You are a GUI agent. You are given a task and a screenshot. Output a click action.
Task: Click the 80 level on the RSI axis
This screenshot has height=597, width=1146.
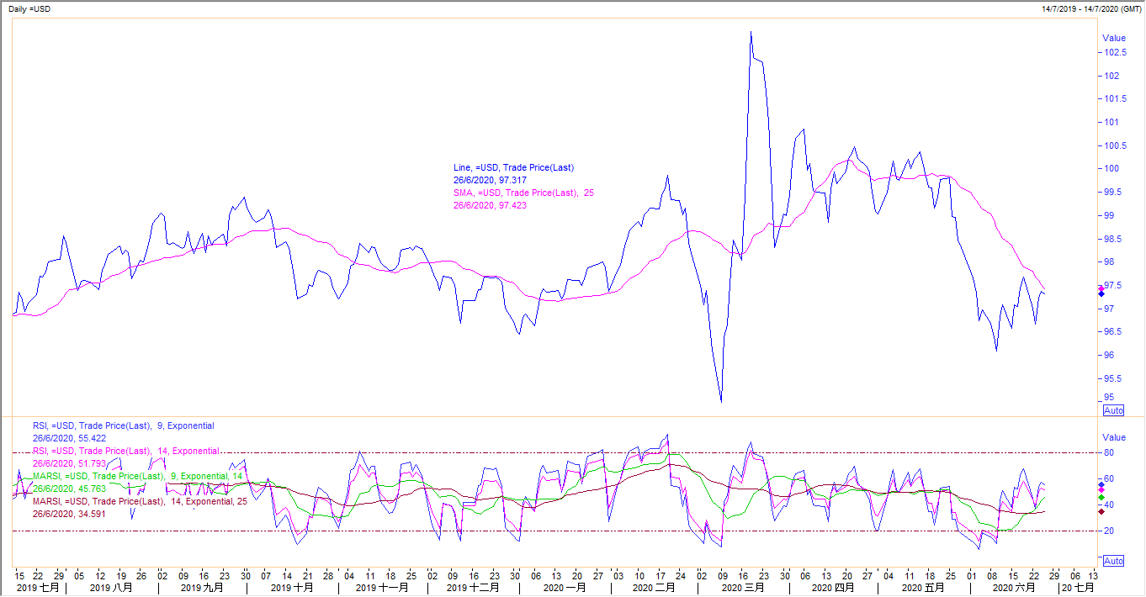pos(1108,452)
